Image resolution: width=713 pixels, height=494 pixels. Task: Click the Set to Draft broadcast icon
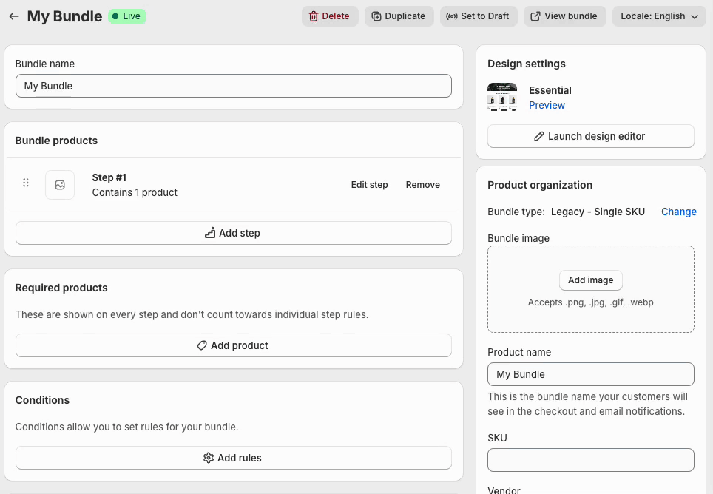coord(452,16)
